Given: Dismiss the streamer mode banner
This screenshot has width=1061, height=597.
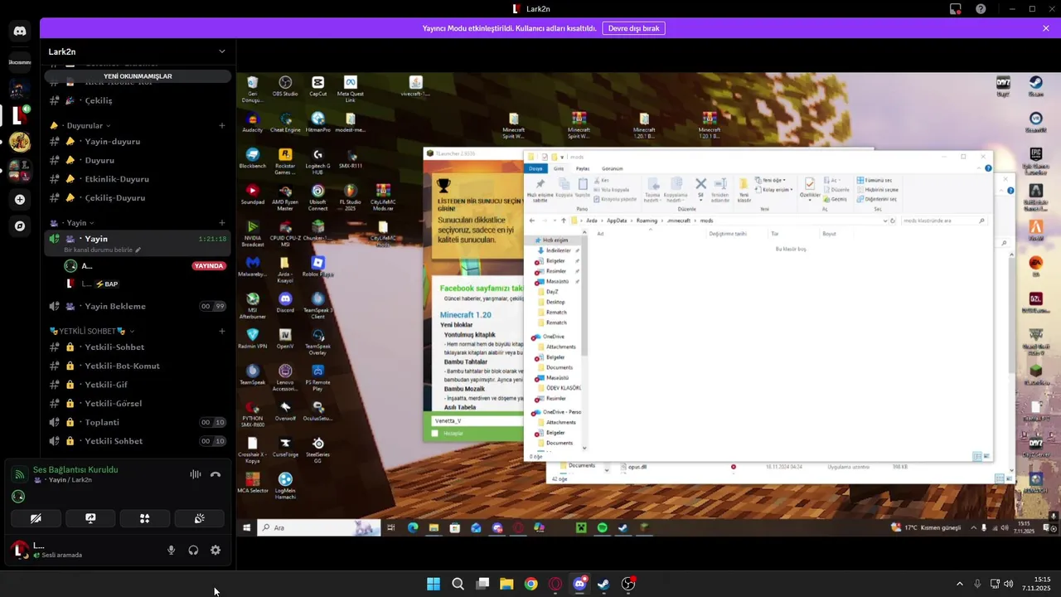Looking at the screenshot, I should [x=1046, y=28].
